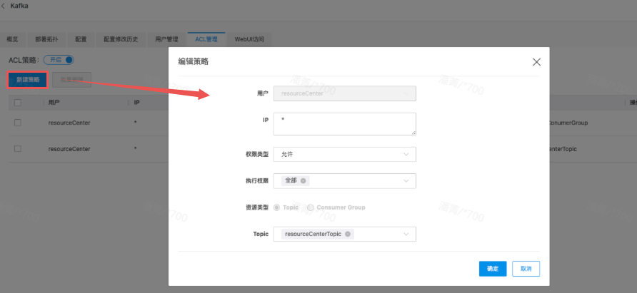Click resourceCenter in the first table row
The image size is (637, 293).
tap(69, 123)
